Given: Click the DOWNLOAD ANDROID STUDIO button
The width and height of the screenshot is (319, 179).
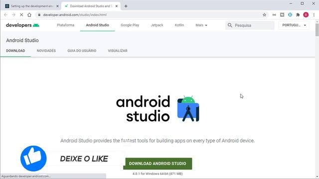Looking at the screenshot, I should point(158,164).
